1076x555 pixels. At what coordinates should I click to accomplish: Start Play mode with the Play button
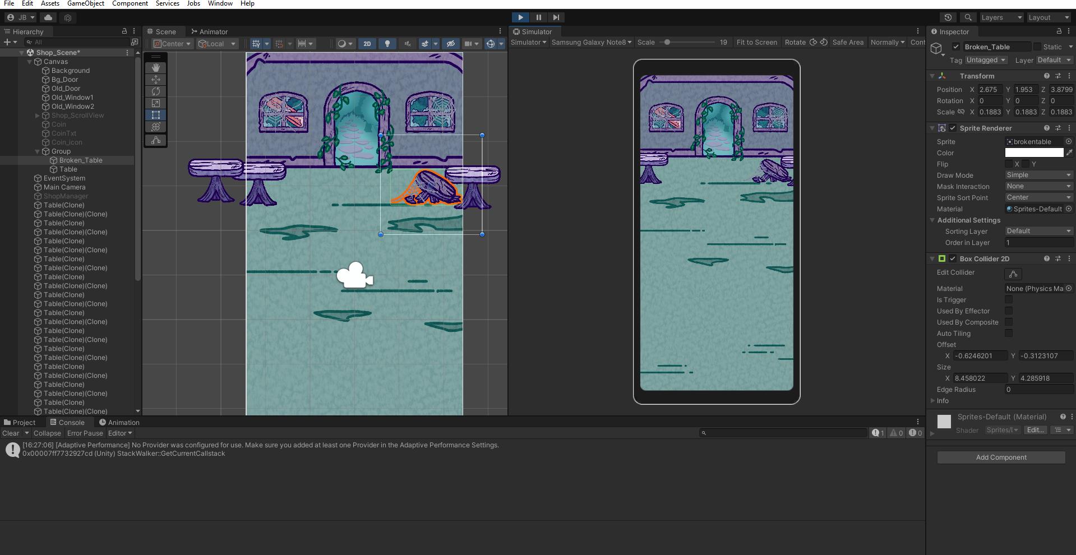520,17
